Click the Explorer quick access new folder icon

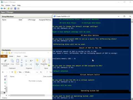pyautogui.click(x=9, y=53)
